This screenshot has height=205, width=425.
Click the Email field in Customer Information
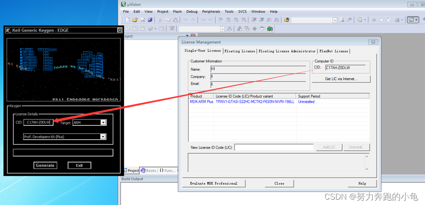click(x=258, y=84)
